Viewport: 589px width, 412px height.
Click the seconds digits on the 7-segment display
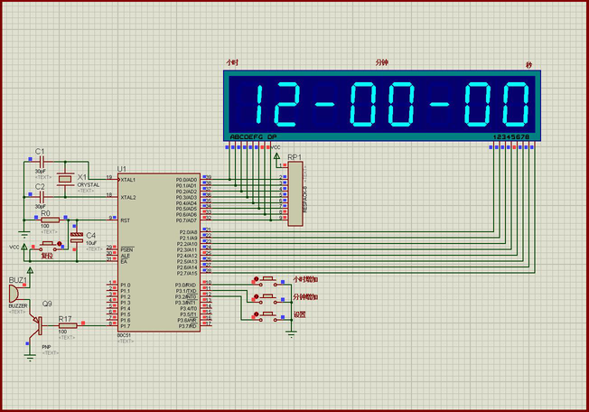pyautogui.click(x=496, y=105)
